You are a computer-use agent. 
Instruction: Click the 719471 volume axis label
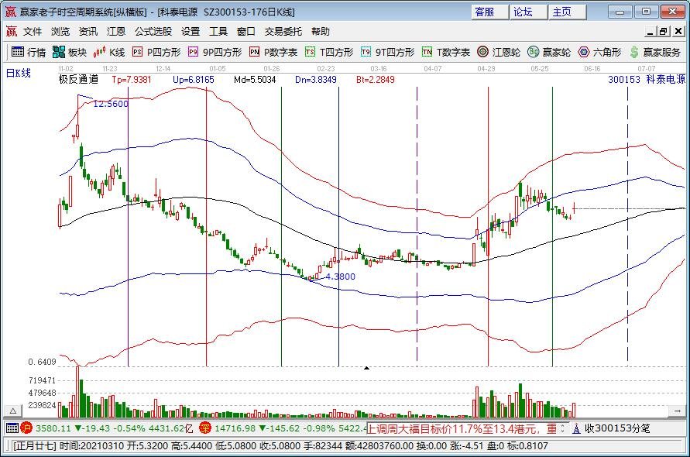pyautogui.click(x=43, y=380)
